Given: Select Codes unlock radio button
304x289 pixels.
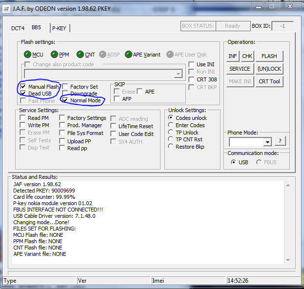Looking at the screenshot, I should click(171, 117).
